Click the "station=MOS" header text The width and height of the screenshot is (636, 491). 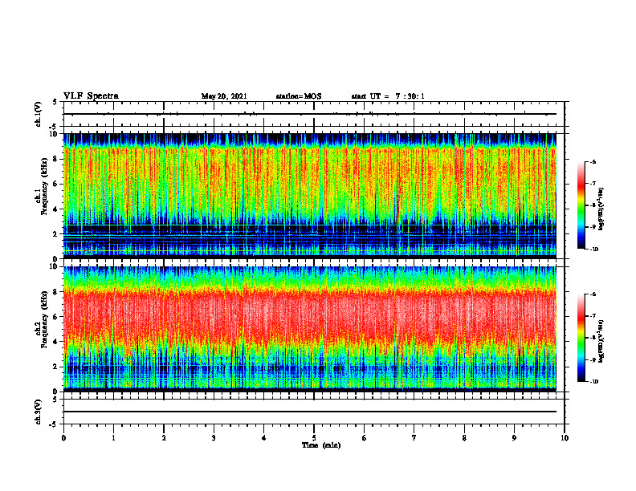tap(299, 96)
